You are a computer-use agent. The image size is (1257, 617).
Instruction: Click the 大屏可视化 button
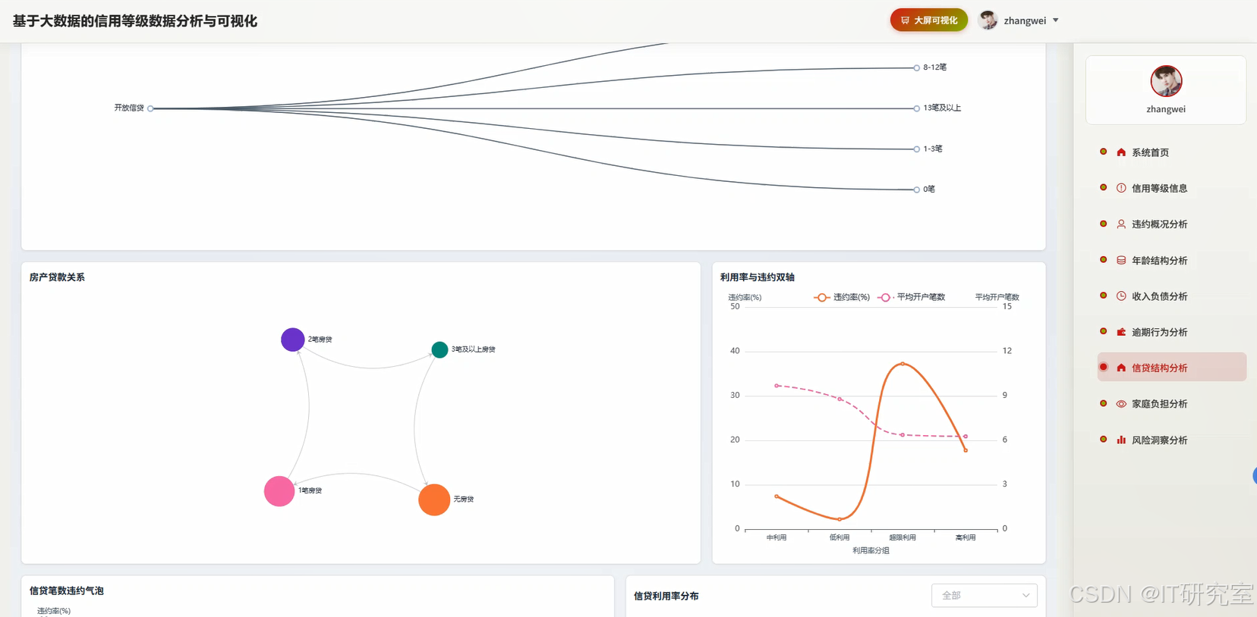click(928, 20)
